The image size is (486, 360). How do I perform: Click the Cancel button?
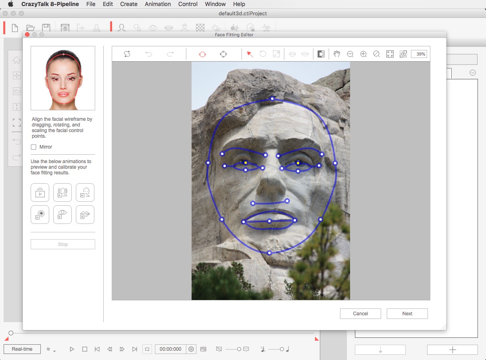[x=361, y=314]
